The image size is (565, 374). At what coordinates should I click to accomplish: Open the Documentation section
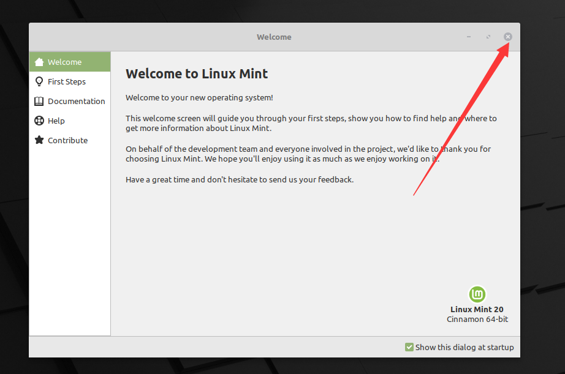pos(76,100)
